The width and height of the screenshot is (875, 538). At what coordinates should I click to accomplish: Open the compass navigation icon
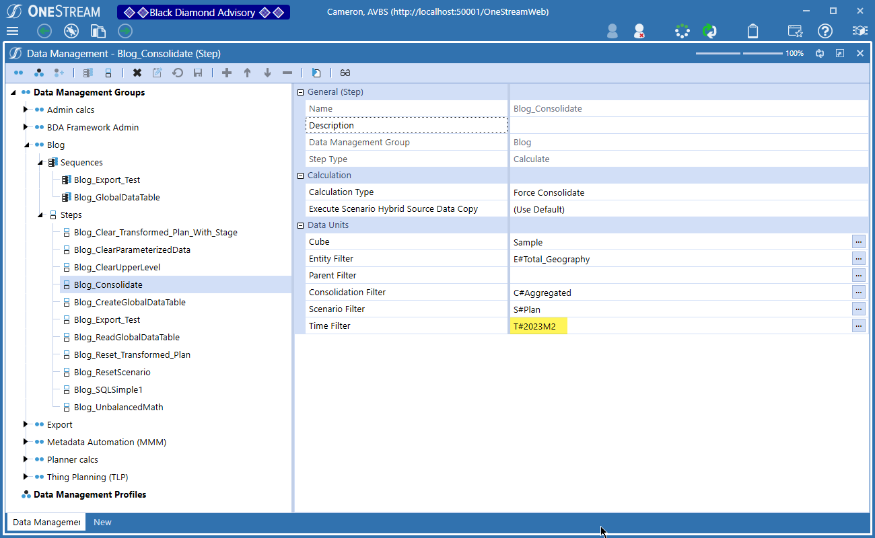(x=71, y=31)
